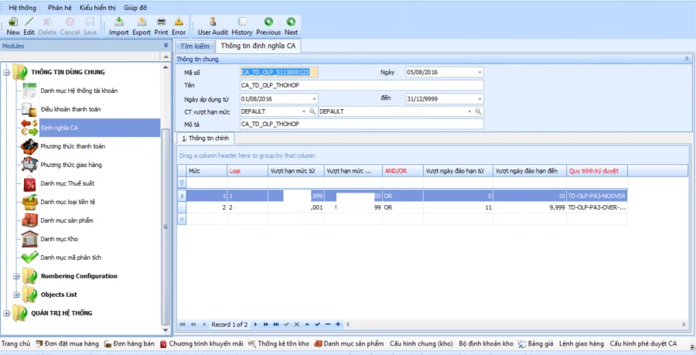Open the Ngày date dropdown
Screen dimensions: 696x355
tap(479, 73)
